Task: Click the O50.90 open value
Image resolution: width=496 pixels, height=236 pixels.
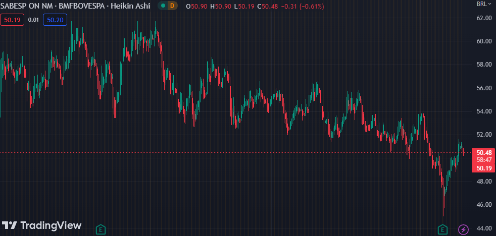Action: 197,6
